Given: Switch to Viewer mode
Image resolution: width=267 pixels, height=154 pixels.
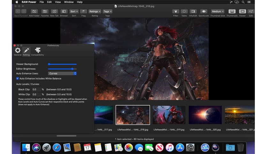Looking at the screenshot, I should [242, 11].
